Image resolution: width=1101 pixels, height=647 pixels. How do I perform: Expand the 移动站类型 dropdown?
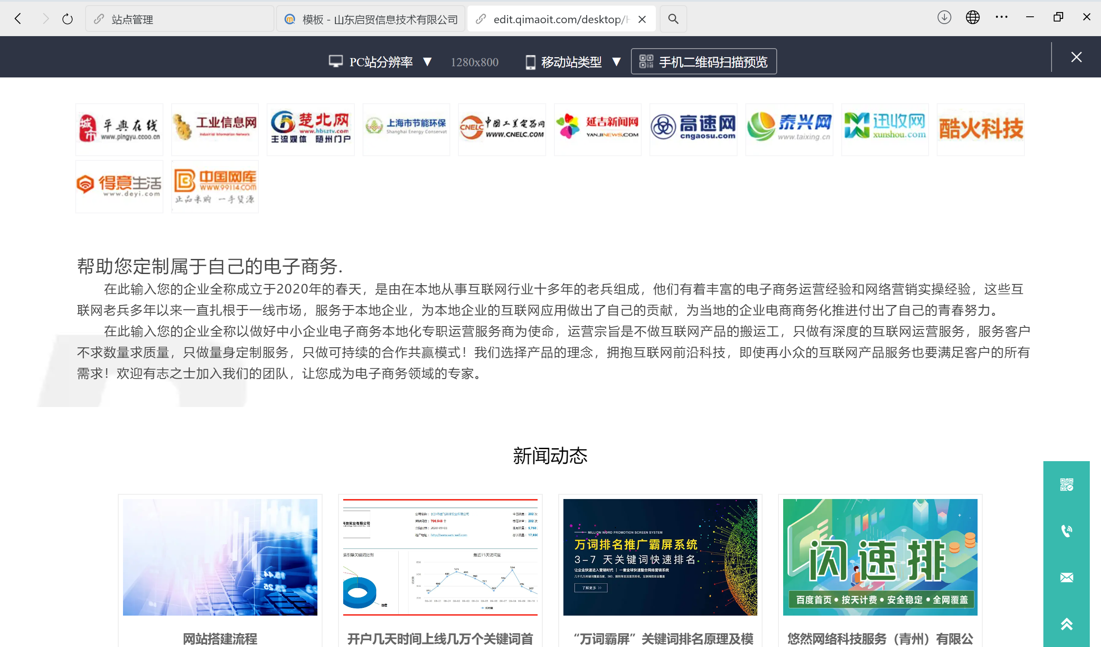(617, 62)
